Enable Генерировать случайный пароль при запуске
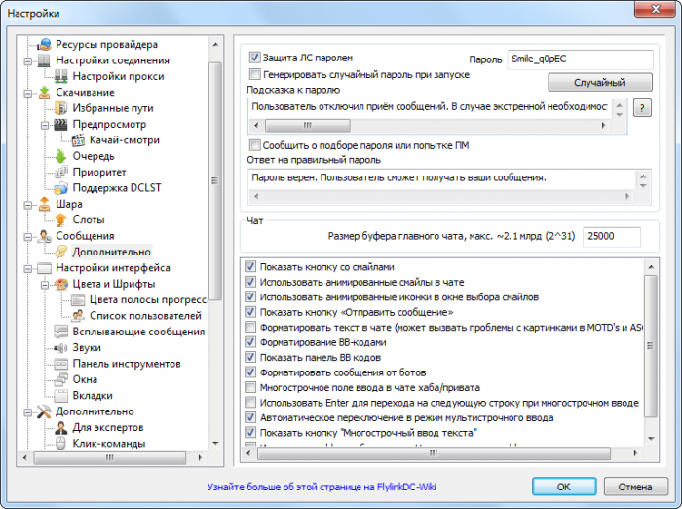This screenshot has width=682, height=509. [x=255, y=74]
